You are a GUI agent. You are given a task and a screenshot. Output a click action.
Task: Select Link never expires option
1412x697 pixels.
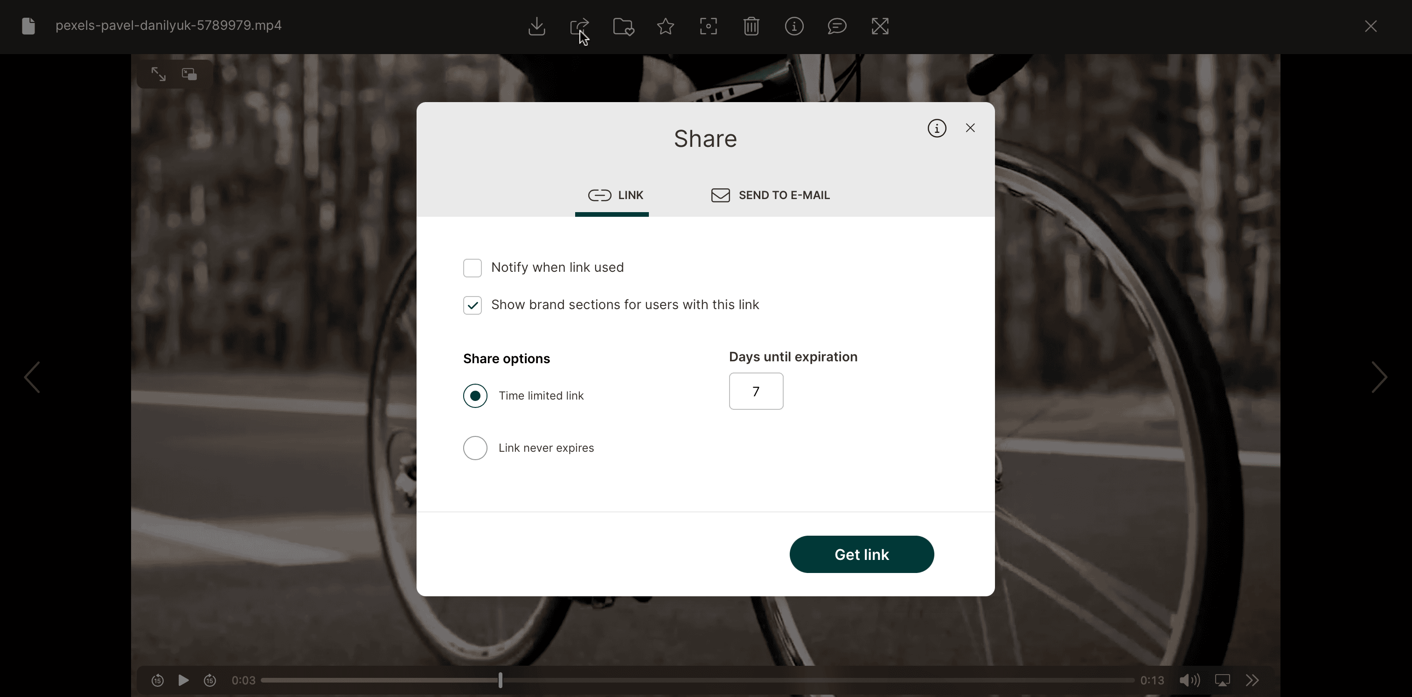click(x=475, y=448)
